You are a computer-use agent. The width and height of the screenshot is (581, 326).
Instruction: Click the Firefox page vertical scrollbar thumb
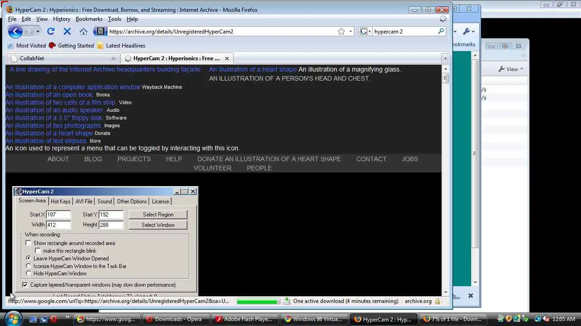pos(445,78)
